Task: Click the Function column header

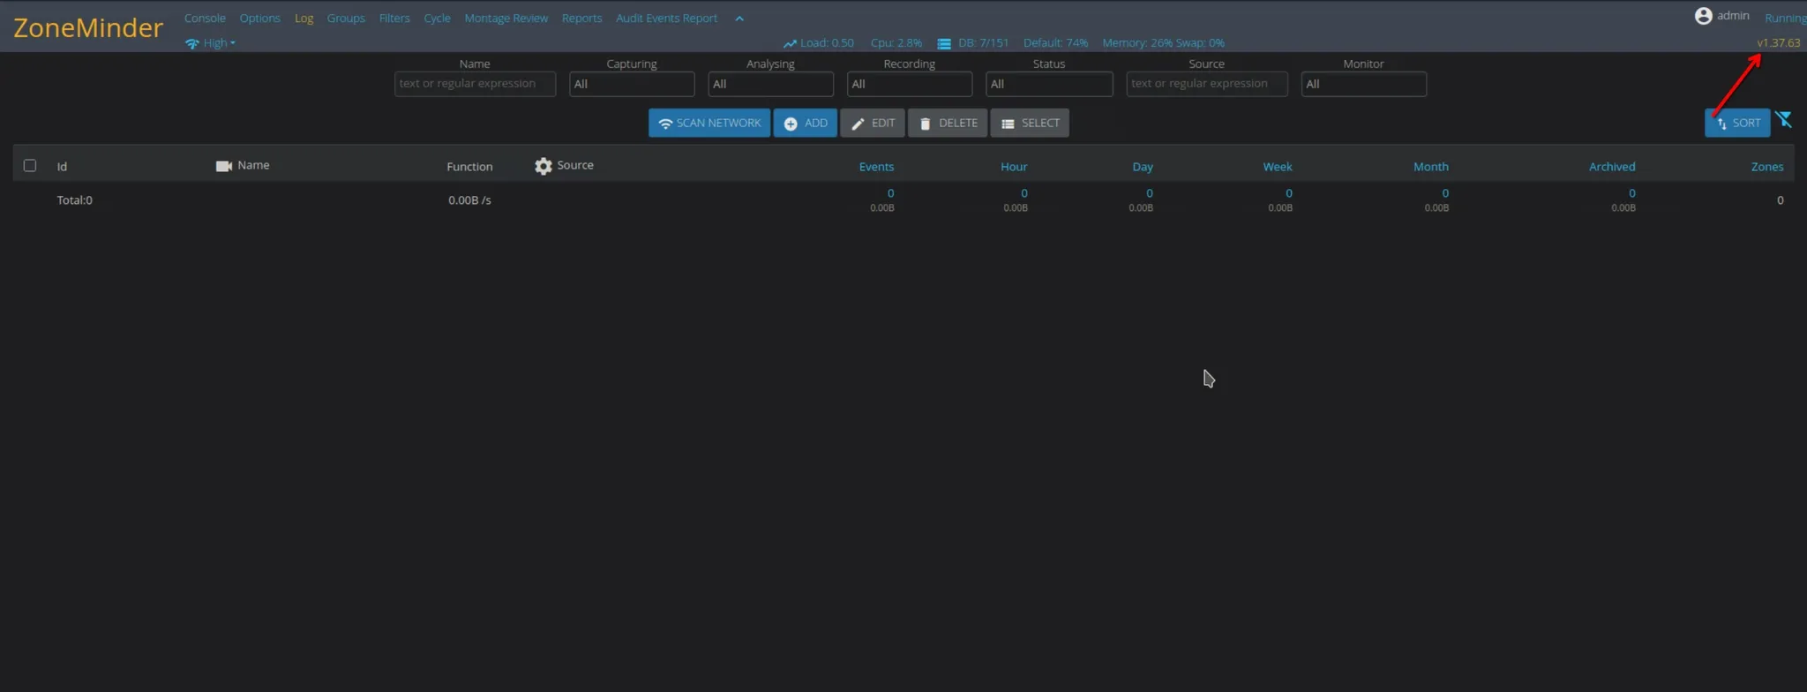Action: (469, 166)
